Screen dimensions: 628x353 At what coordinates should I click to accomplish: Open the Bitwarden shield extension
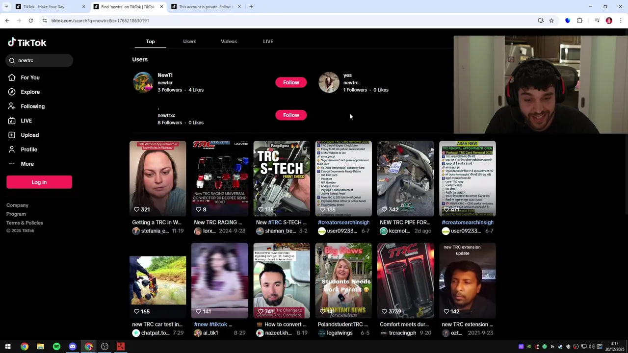pos(568,21)
